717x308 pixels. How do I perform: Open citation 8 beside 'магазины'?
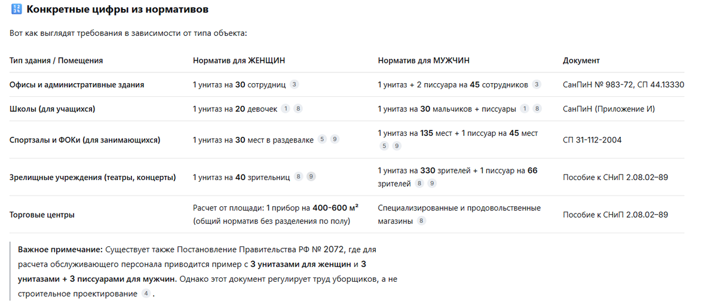pos(422,221)
